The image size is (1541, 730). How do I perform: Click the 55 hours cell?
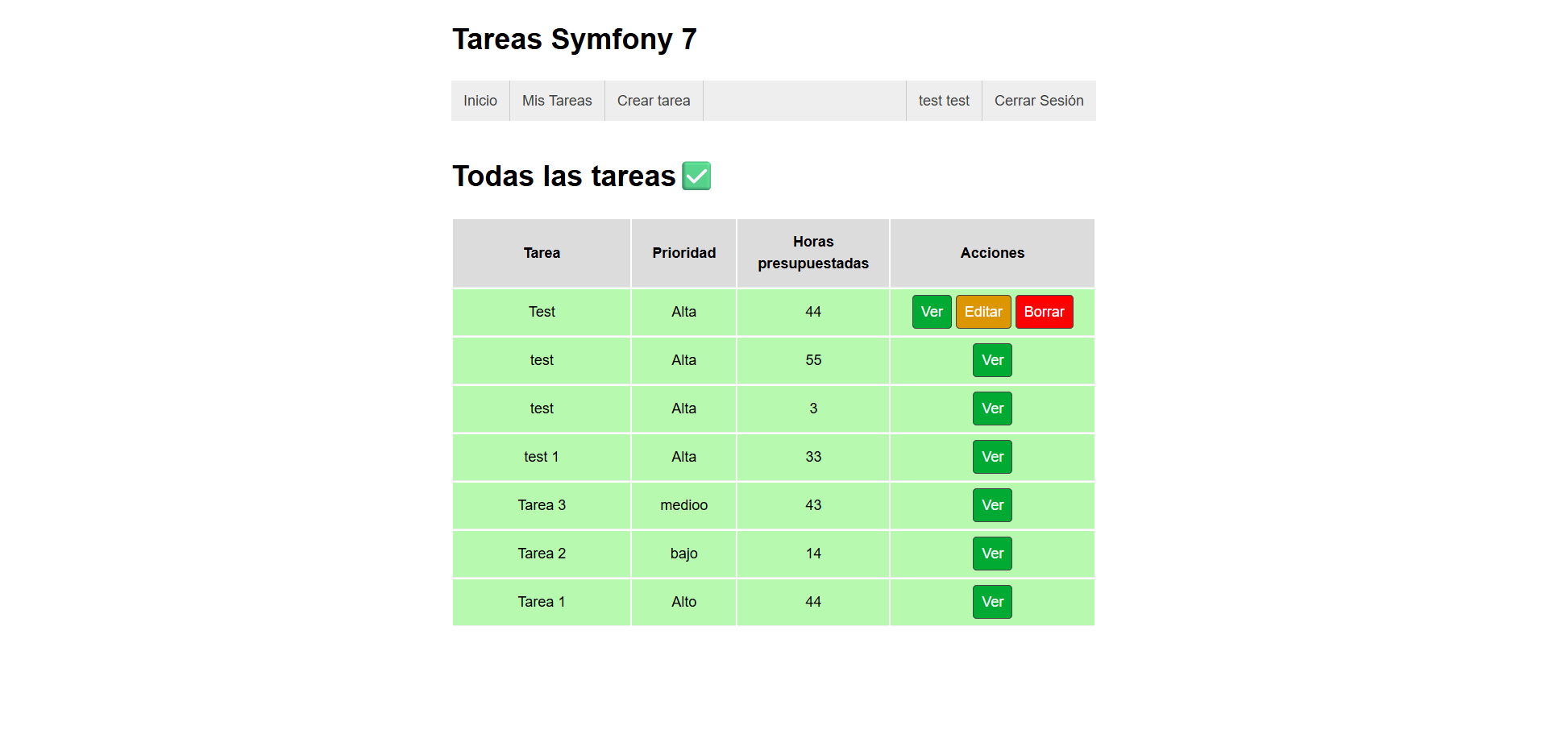pyautogui.click(x=813, y=360)
